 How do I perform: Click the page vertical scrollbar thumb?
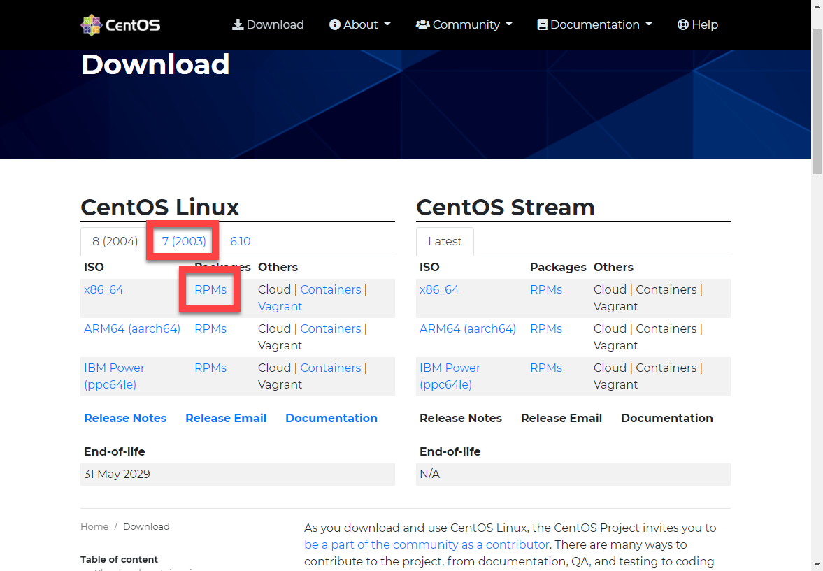(817, 101)
